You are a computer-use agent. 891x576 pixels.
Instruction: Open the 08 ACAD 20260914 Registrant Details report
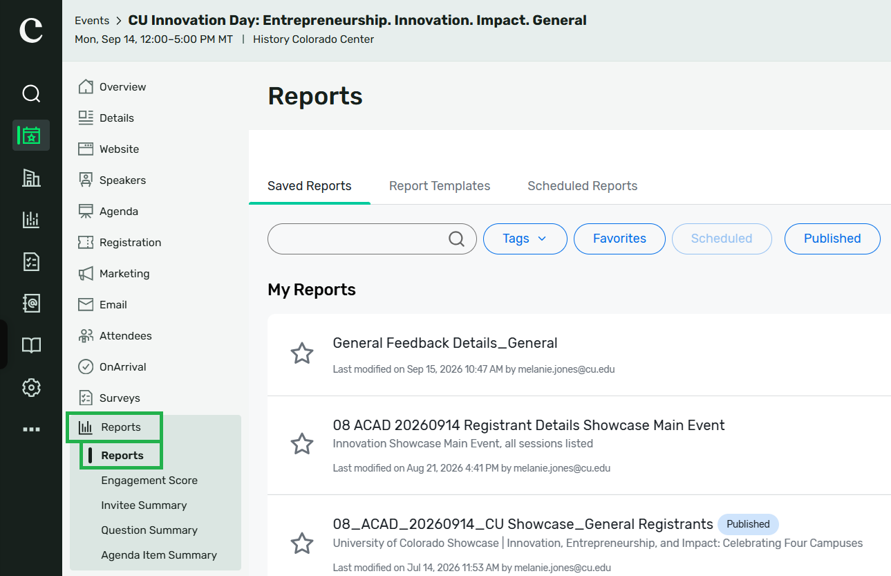coord(529,425)
